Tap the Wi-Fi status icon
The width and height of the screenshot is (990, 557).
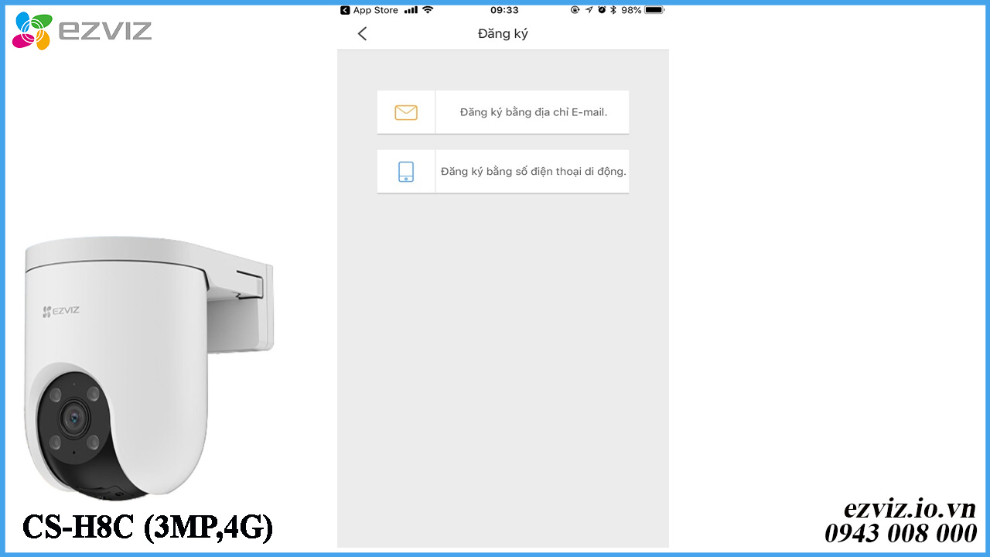(428, 10)
